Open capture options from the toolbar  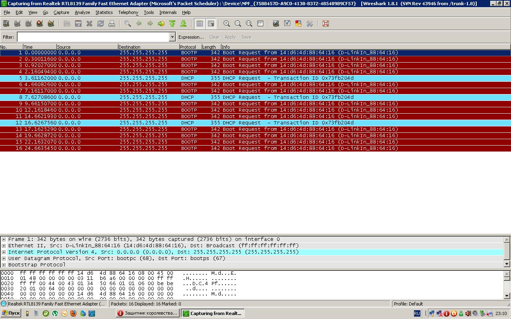point(17,24)
